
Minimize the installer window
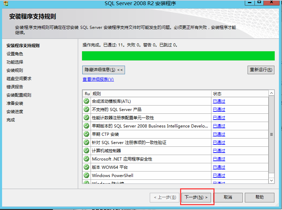(x=250, y=2)
